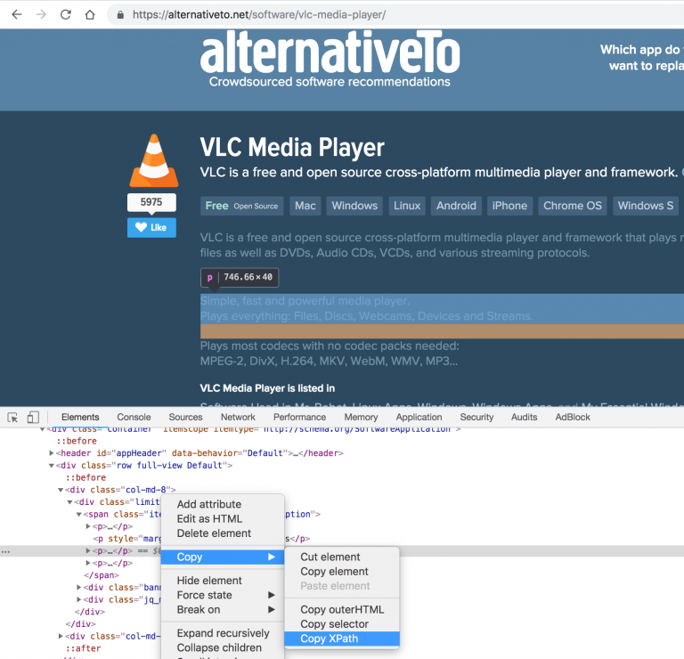Open the Elements tab

(80, 418)
